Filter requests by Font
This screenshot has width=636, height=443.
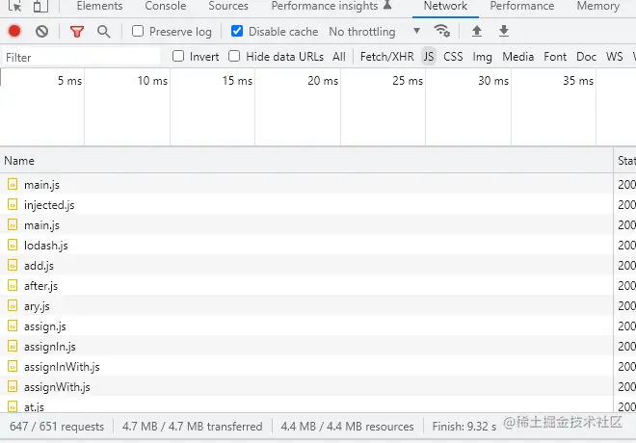point(555,56)
